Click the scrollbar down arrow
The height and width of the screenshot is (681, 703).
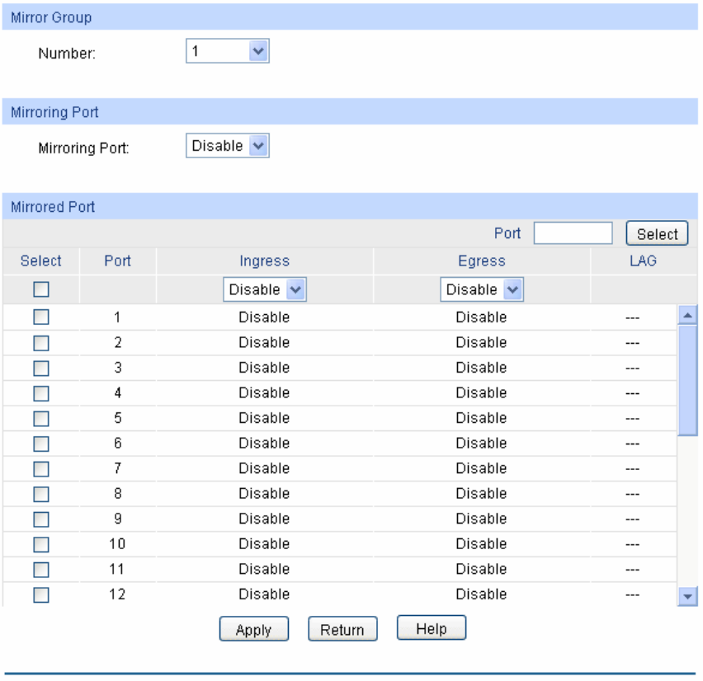(686, 596)
